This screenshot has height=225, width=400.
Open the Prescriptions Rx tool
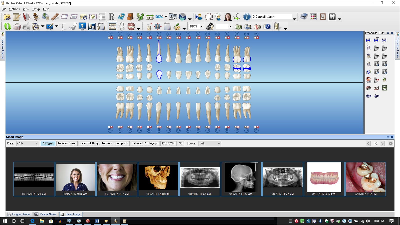pos(112,16)
